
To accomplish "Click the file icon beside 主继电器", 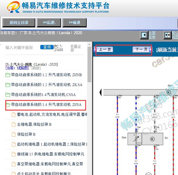I will (14, 125).
